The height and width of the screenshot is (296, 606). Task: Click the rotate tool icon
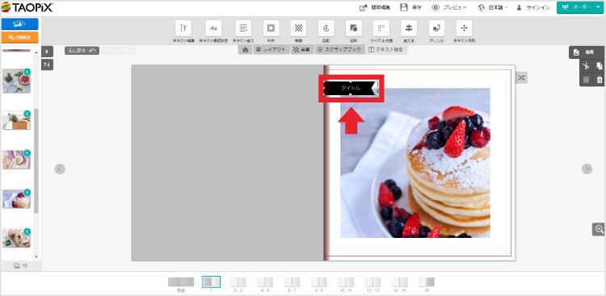[x=326, y=28]
